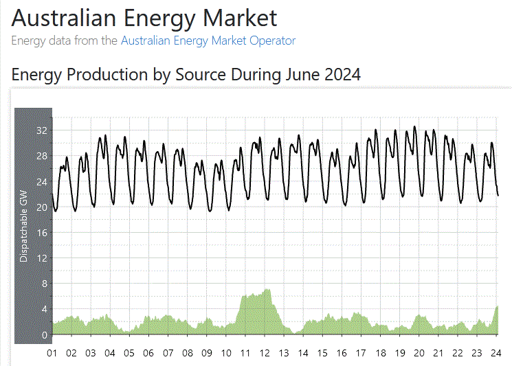
Task: Pick the 21 date label below chart
Action: coord(439,353)
